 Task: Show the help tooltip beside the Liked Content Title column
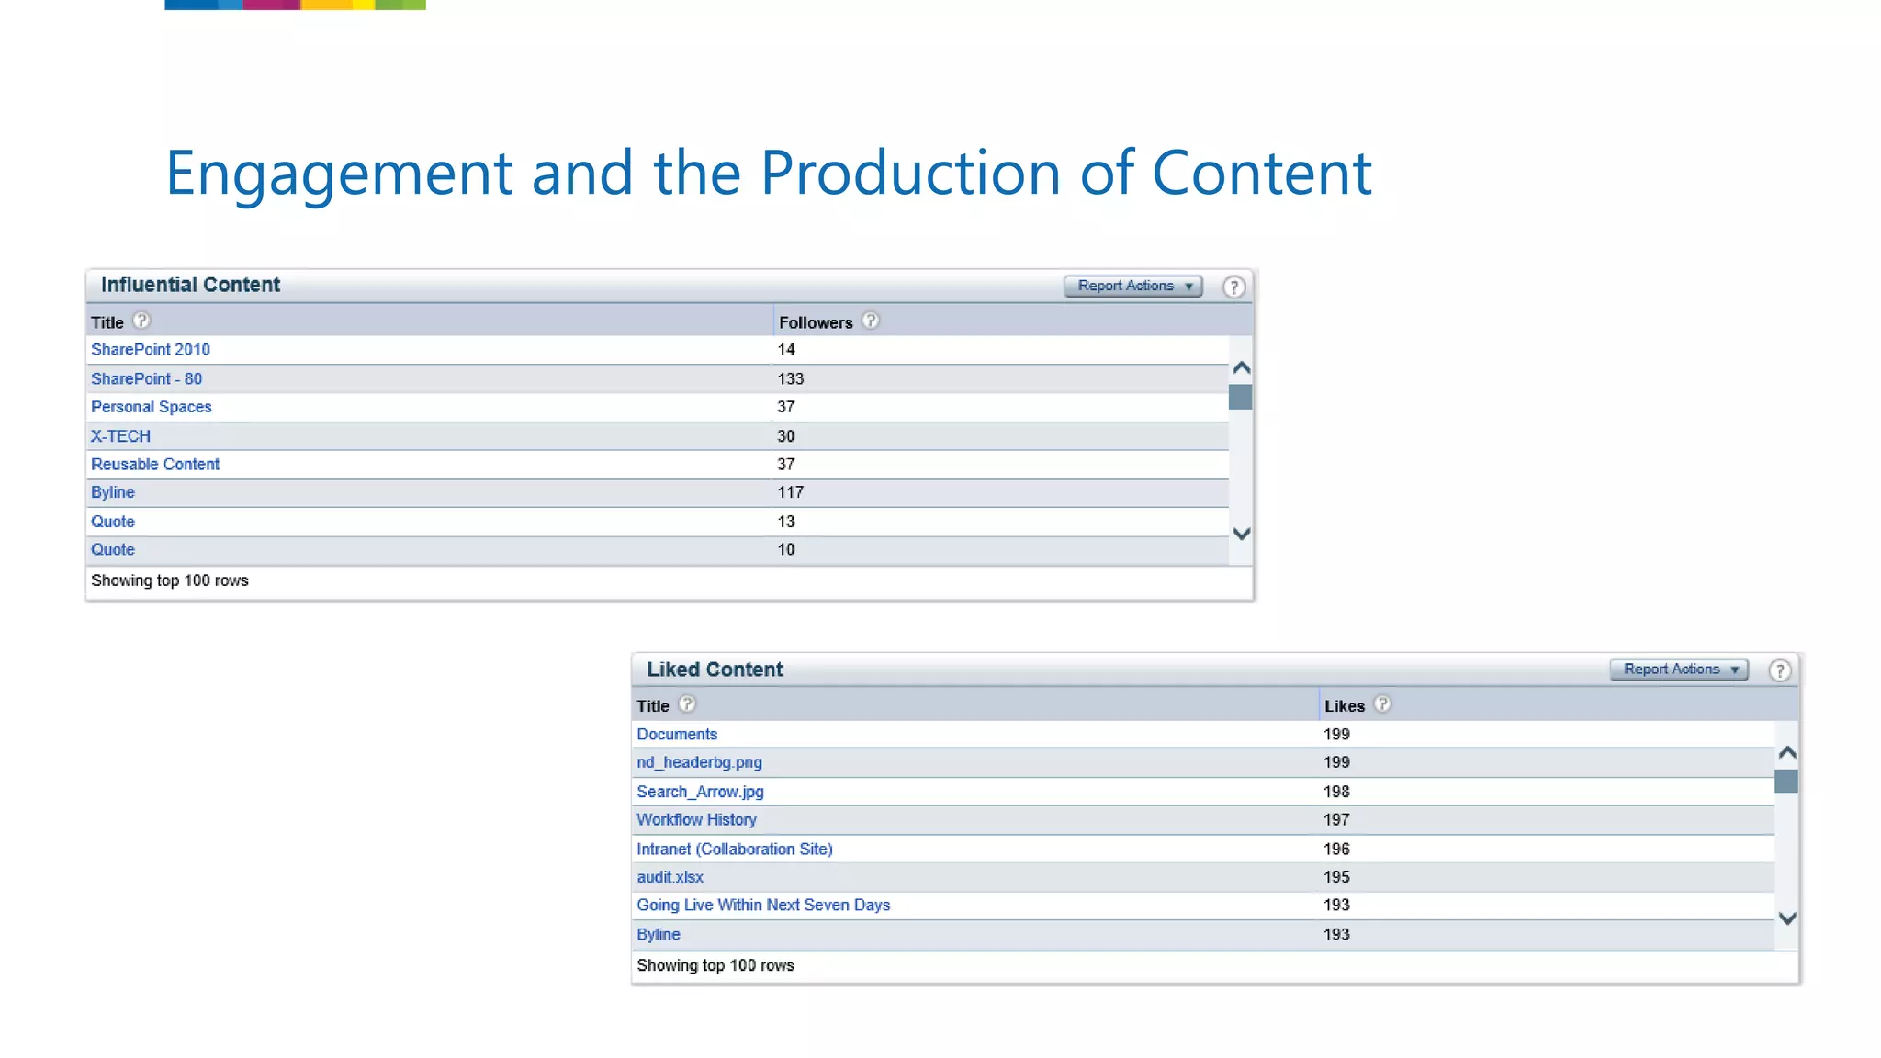coord(687,704)
